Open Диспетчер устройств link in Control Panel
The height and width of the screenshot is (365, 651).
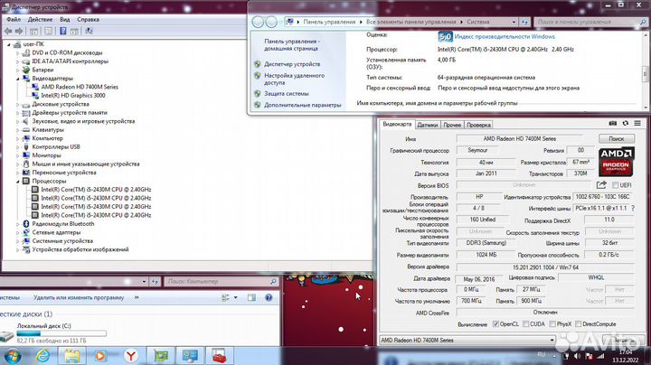click(292, 64)
